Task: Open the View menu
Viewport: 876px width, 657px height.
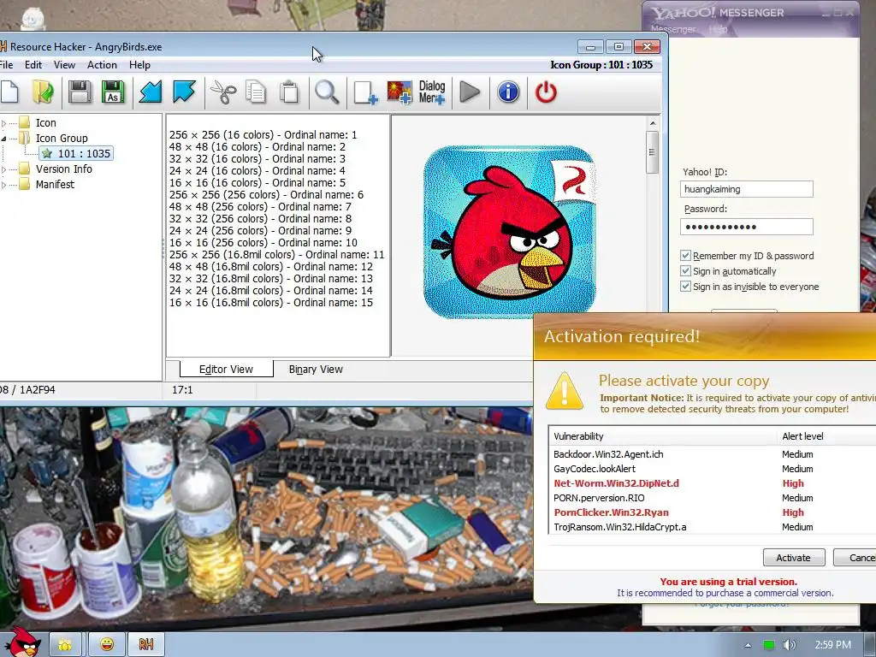Action: (64, 65)
